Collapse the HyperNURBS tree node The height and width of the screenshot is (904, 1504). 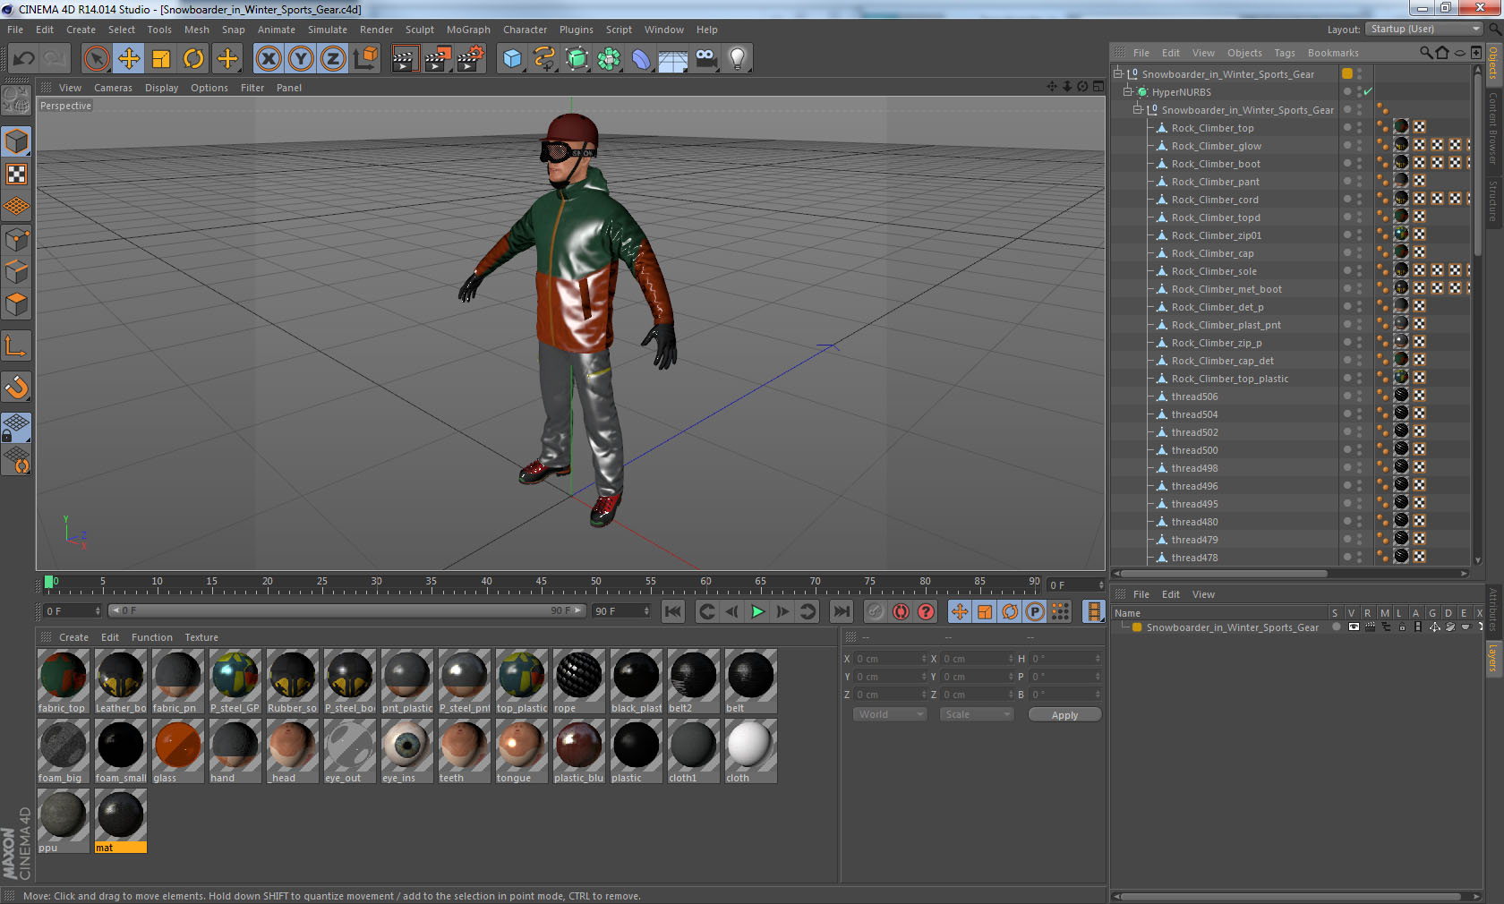tap(1128, 91)
